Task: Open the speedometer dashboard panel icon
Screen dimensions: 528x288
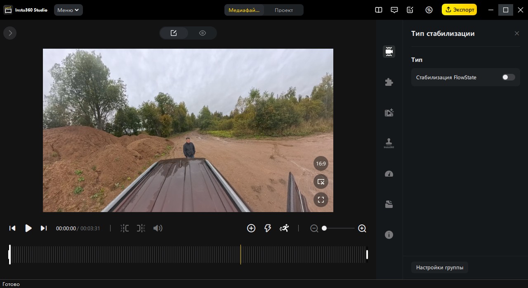Action: tap(389, 174)
